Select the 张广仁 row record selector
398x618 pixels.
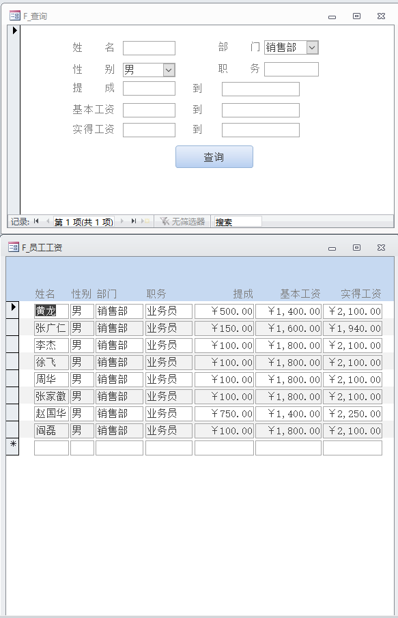point(12,327)
